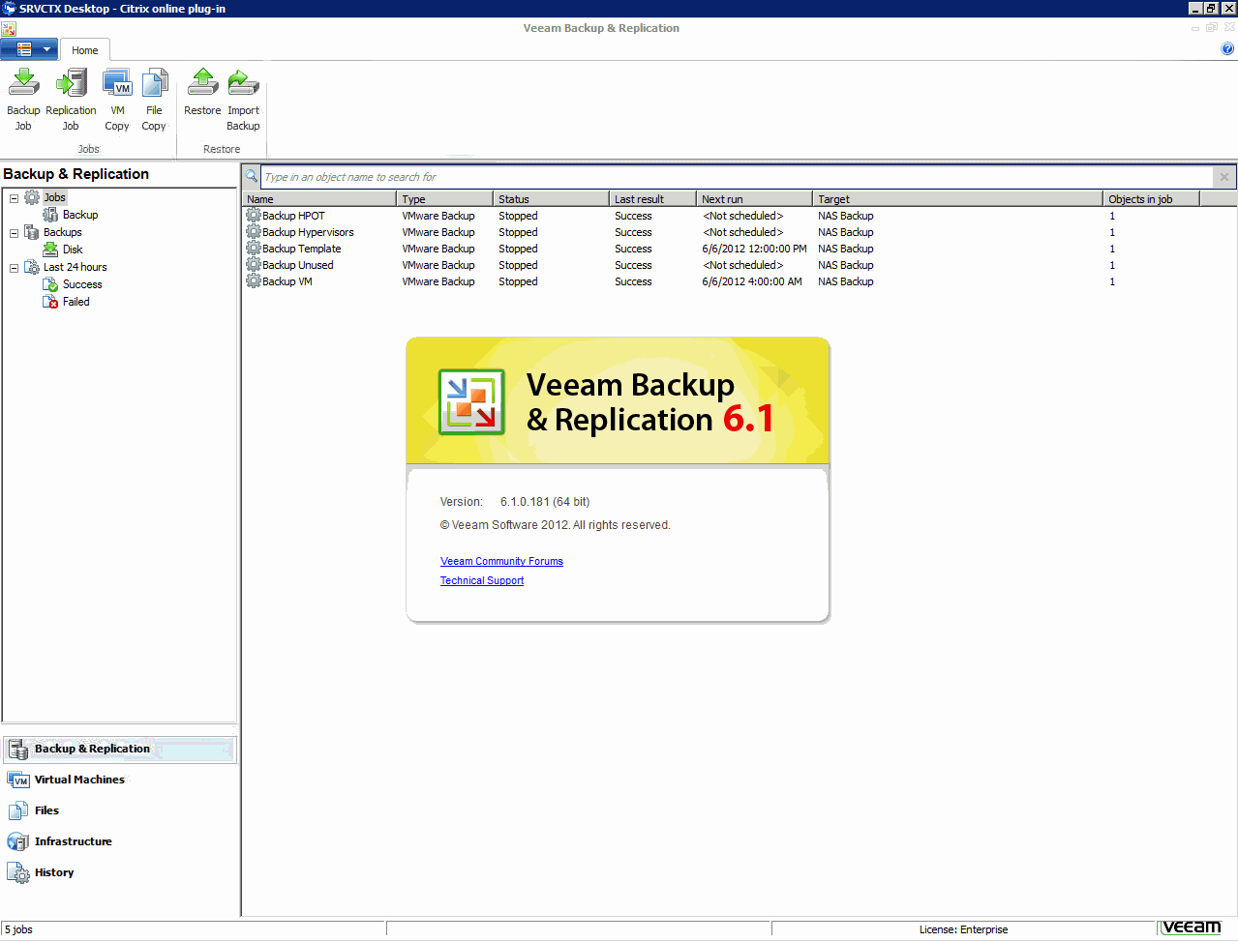The image size is (1238, 942).
Task: Focus the object name search field
Action: [x=737, y=177]
